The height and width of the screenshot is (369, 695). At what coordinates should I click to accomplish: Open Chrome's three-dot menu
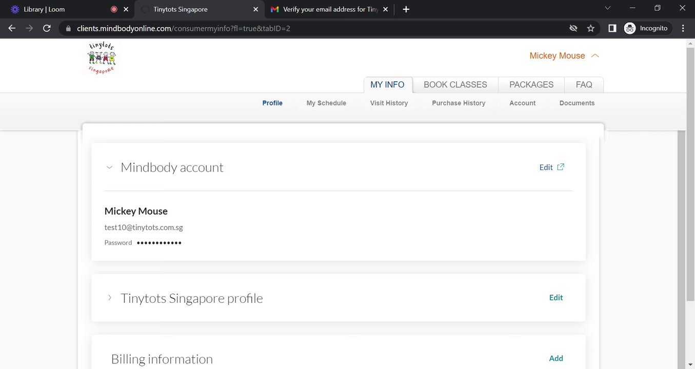coord(683,28)
